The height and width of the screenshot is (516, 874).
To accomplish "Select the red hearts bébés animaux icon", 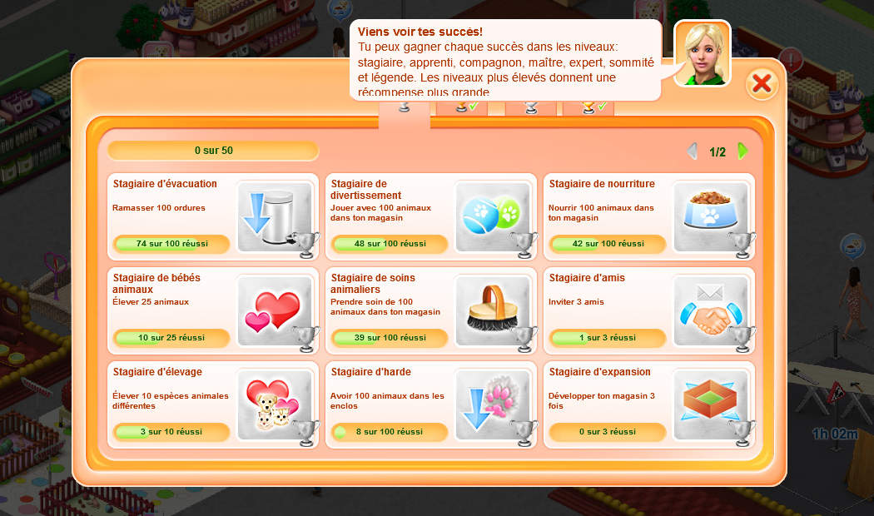I will [275, 311].
